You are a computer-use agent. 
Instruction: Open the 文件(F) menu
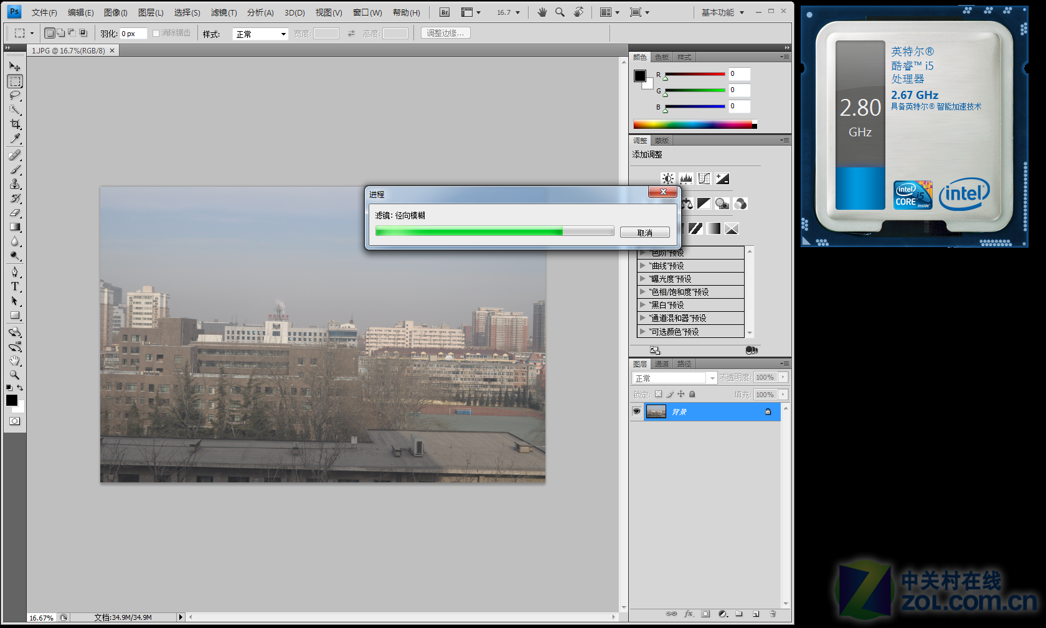[x=44, y=12]
